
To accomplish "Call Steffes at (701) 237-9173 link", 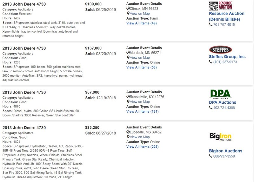I will pos(225,62).
